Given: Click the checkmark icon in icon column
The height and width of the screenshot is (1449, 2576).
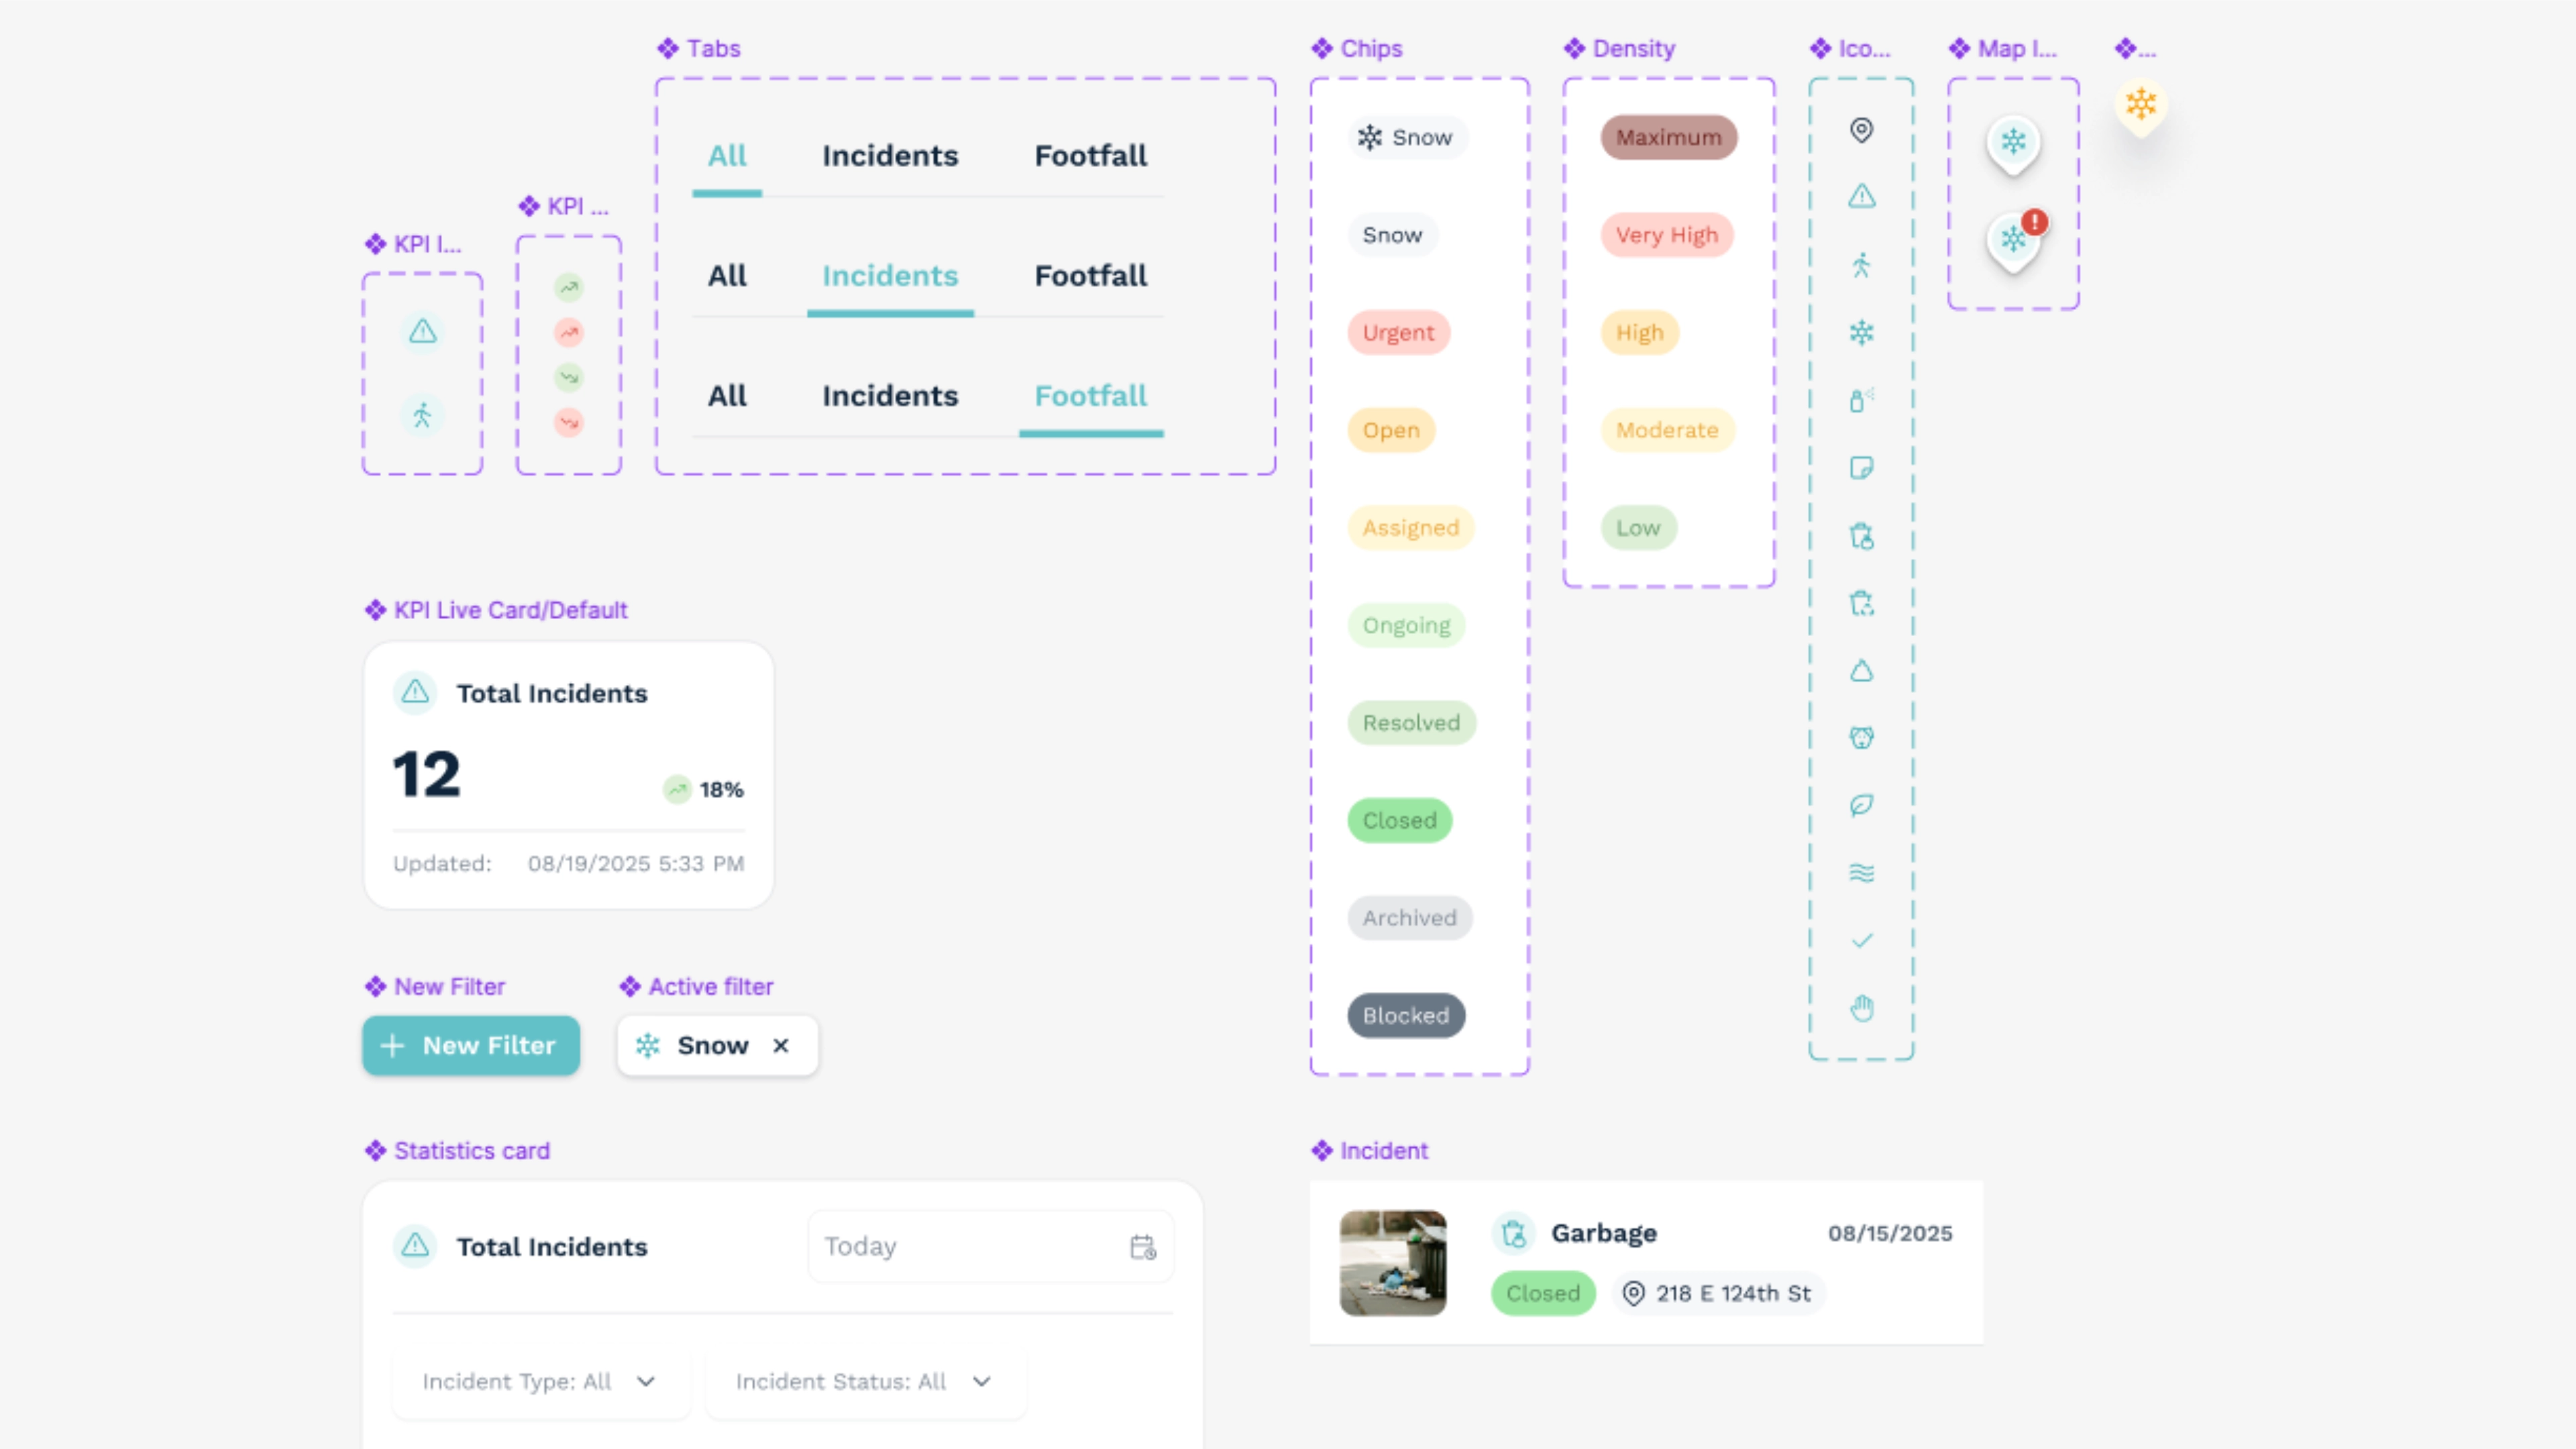Looking at the screenshot, I should 1861,940.
